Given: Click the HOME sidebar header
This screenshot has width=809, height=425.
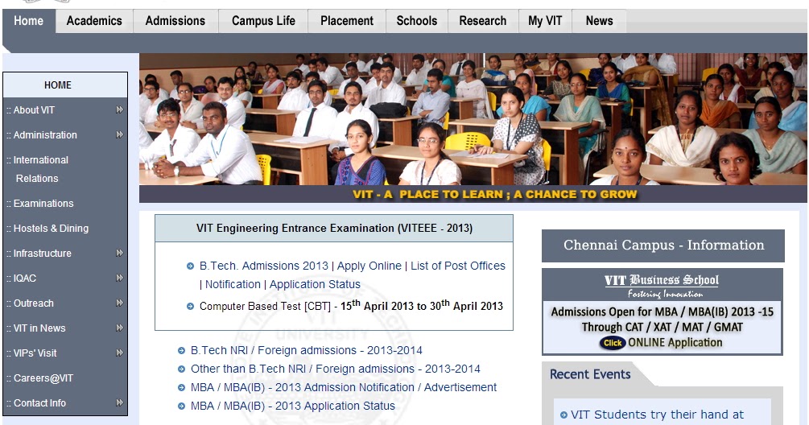Looking at the screenshot, I should coord(65,85).
